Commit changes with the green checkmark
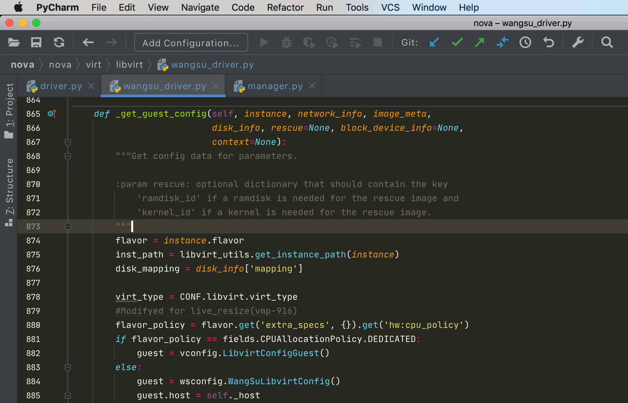The image size is (628, 403). pyautogui.click(x=457, y=43)
